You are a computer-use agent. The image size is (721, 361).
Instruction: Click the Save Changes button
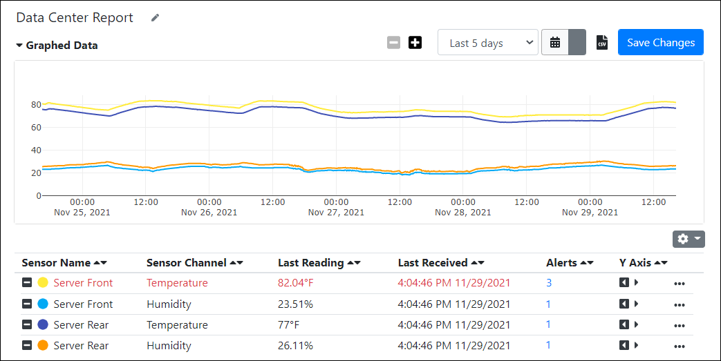click(660, 43)
